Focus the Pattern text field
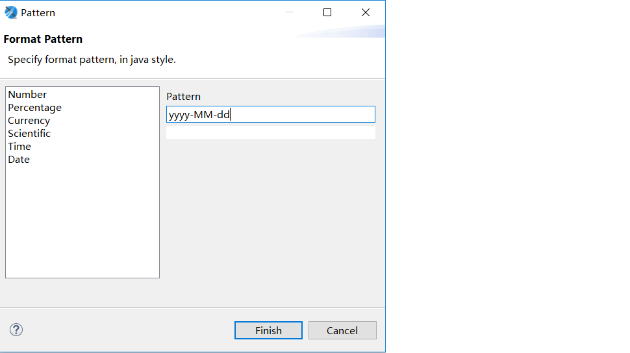This screenshot has height=353, width=630. pos(270,115)
